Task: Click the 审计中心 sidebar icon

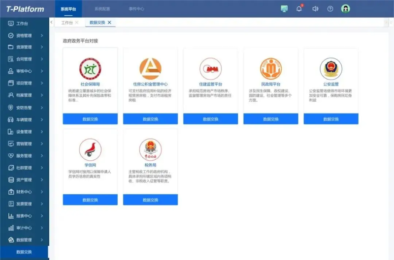Action: click(11, 228)
